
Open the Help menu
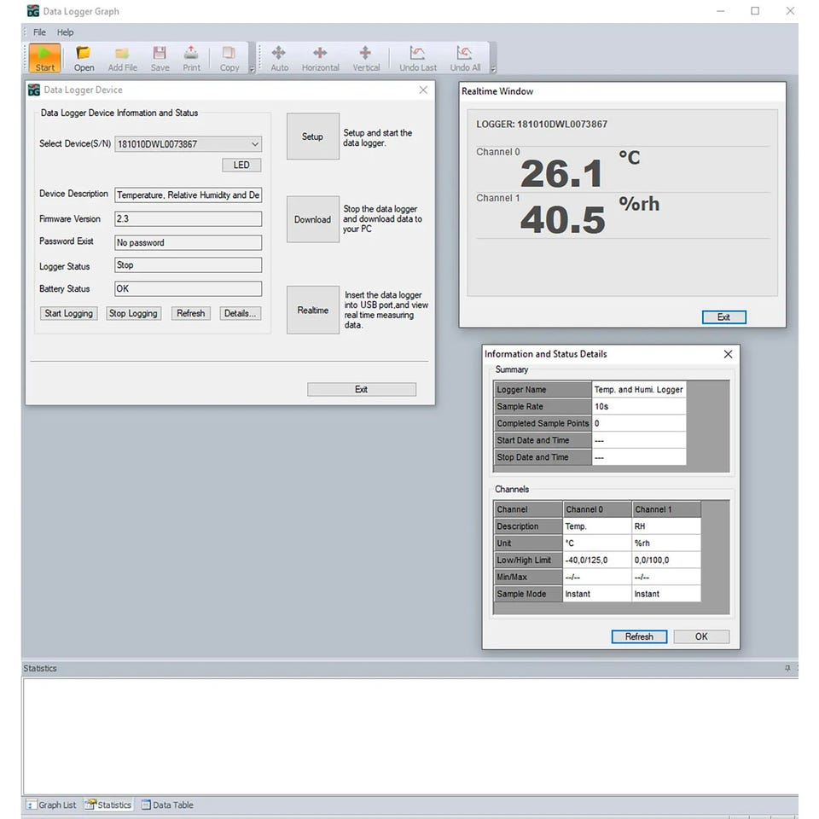coord(66,32)
